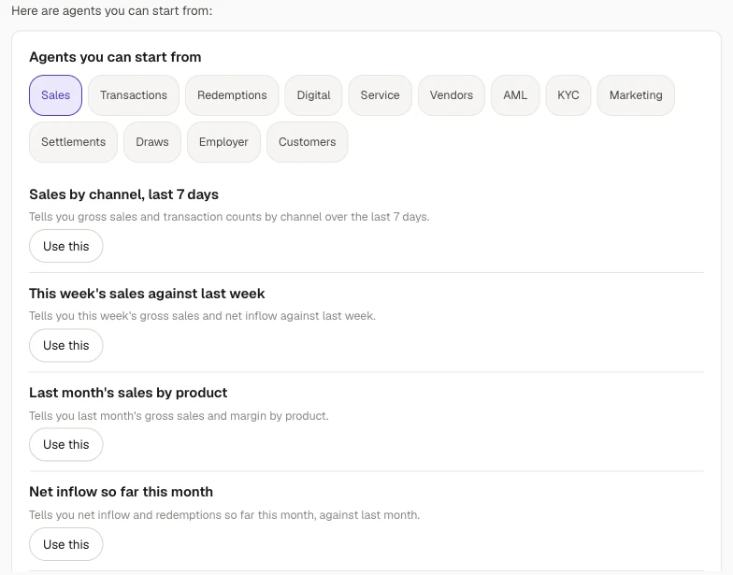Click the 'Net inflow so far this month' heading

[122, 492]
